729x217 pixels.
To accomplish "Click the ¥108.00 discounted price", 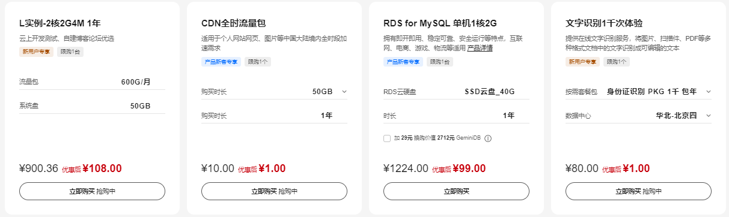I will pyautogui.click(x=102, y=168).
